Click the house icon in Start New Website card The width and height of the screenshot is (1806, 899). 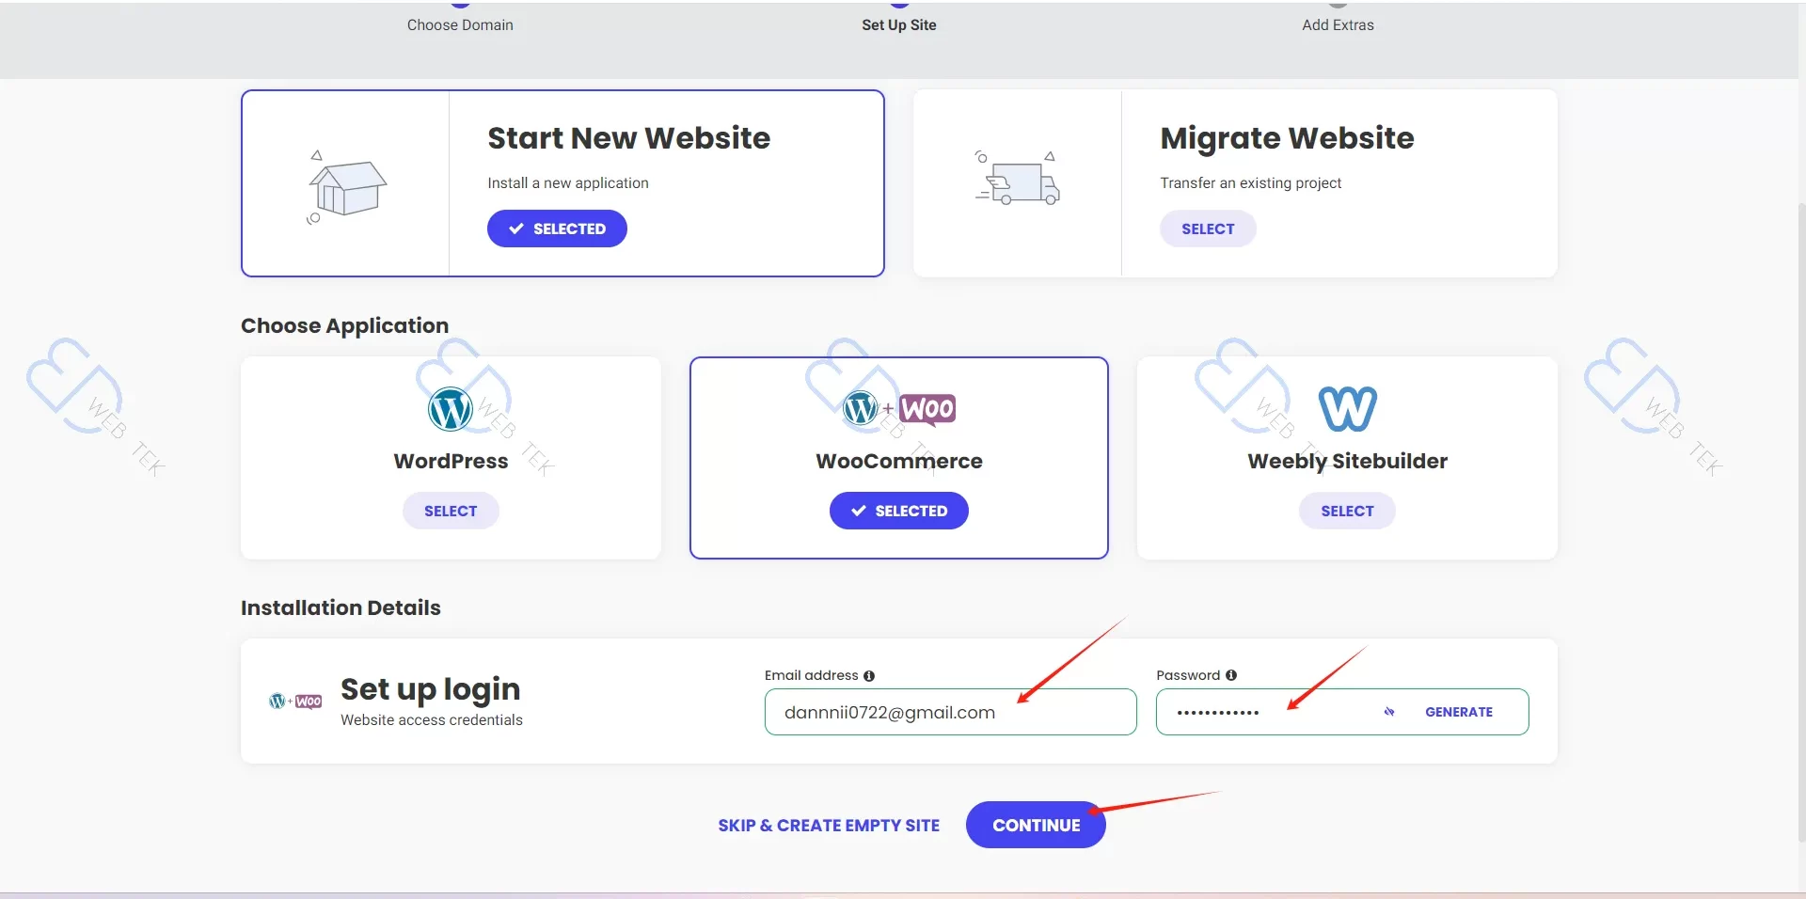347,186
